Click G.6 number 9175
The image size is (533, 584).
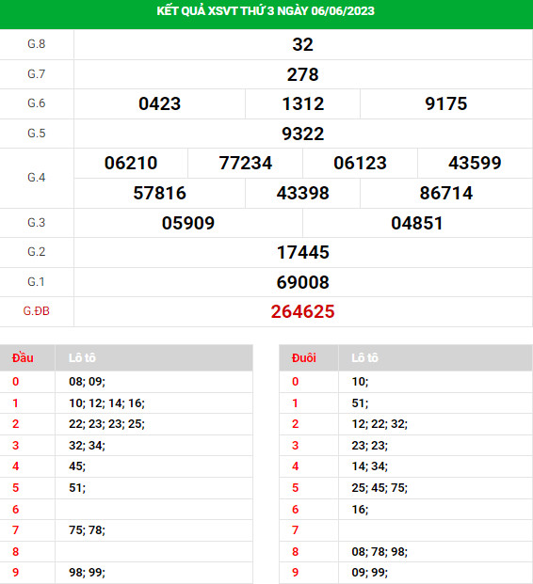(446, 103)
